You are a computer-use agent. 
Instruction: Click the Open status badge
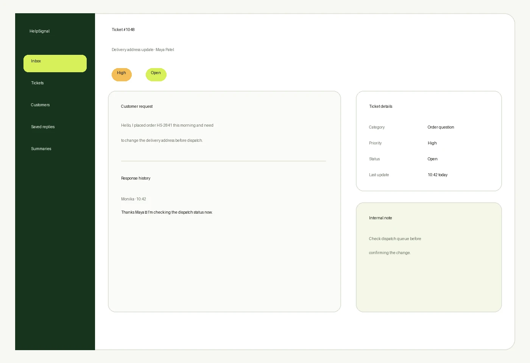pyautogui.click(x=156, y=74)
